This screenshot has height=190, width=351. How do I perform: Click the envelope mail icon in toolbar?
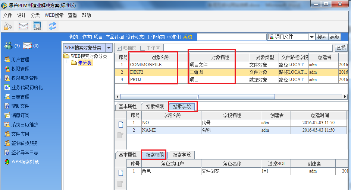(x=23, y=26)
